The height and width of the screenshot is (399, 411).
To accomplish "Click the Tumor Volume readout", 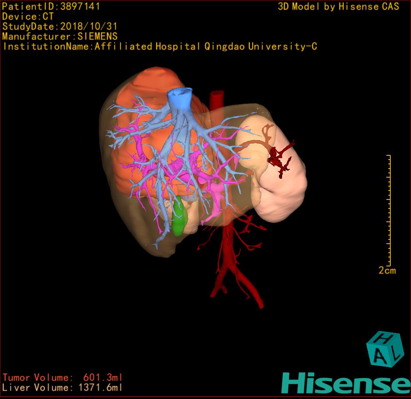I will 63,377.
